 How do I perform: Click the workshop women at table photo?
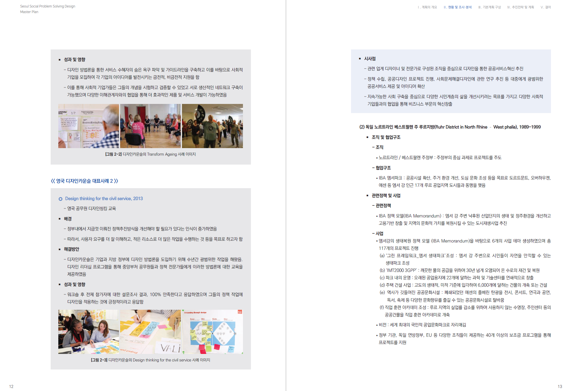88,332
